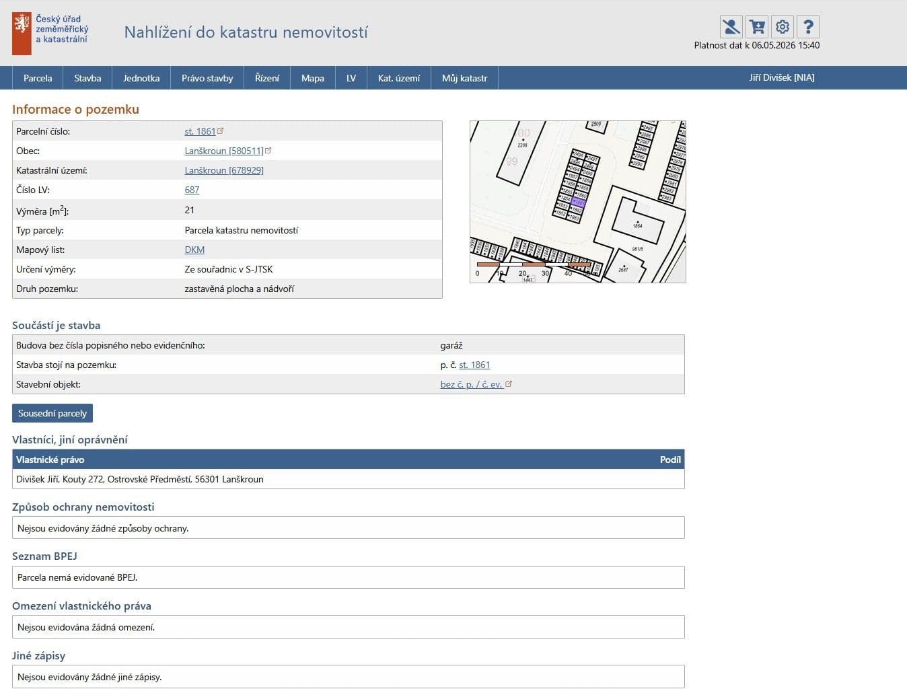Screen dimensions: 907x691
Task: Click the Informace o pozemku heading
Action: 75,109
